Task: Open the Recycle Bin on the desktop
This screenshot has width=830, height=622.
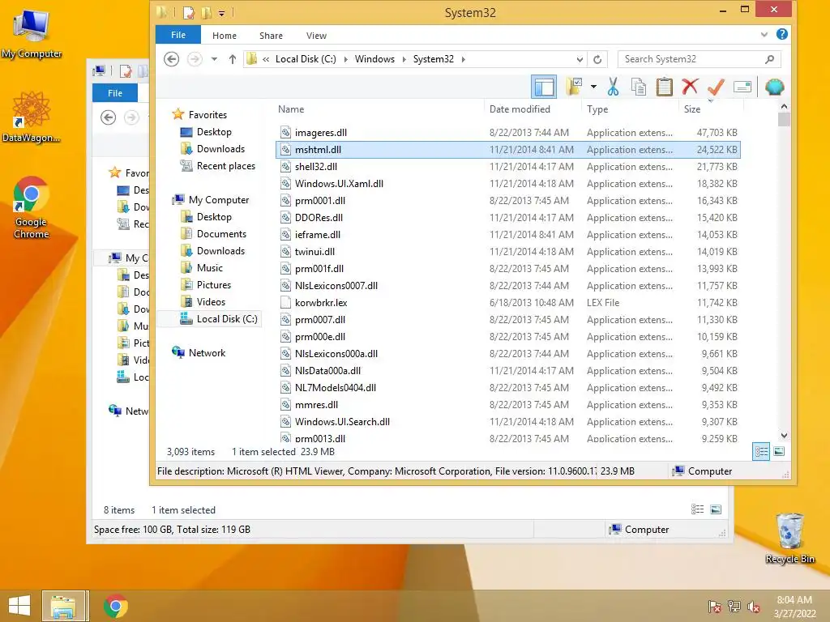Action: click(x=789, y=539)
